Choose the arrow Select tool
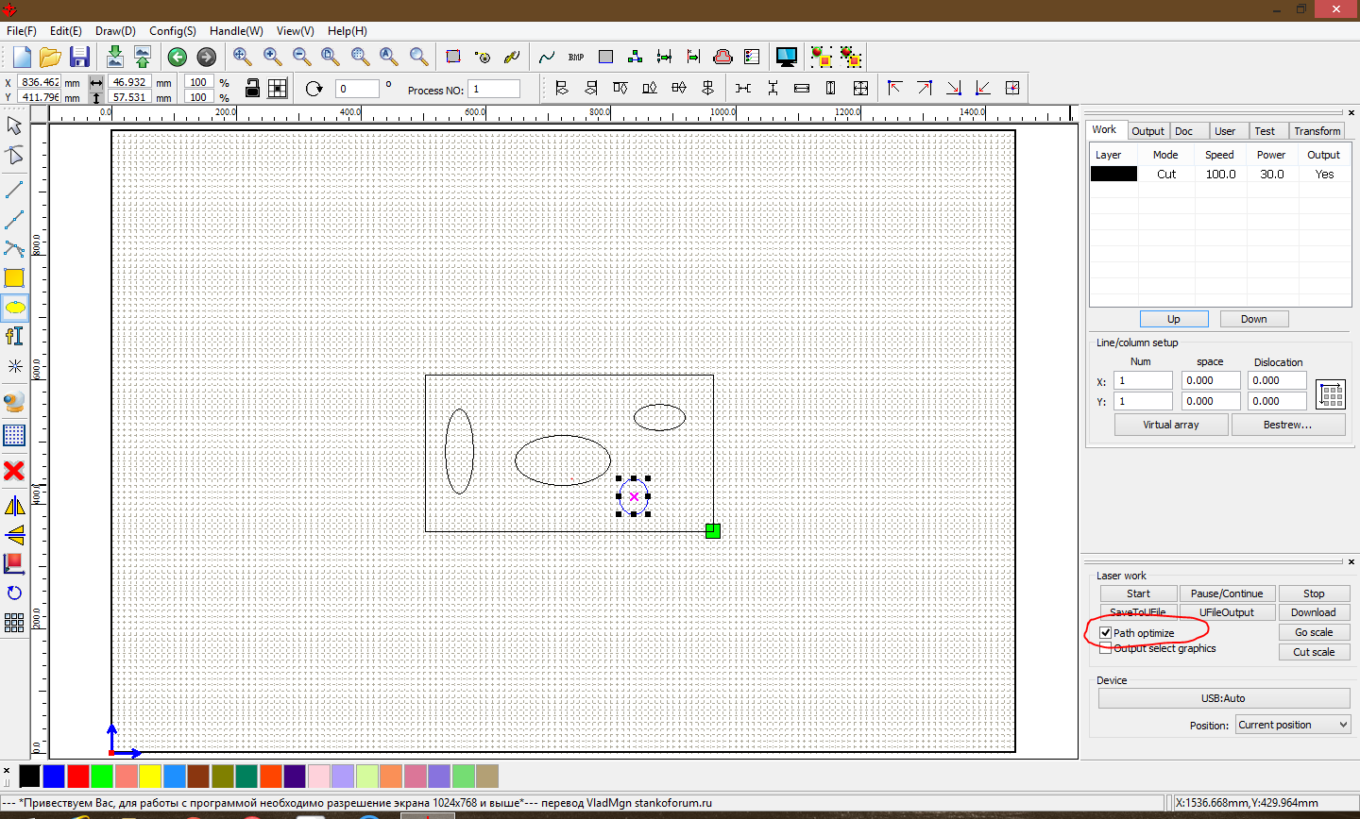 tap(14, 125)
